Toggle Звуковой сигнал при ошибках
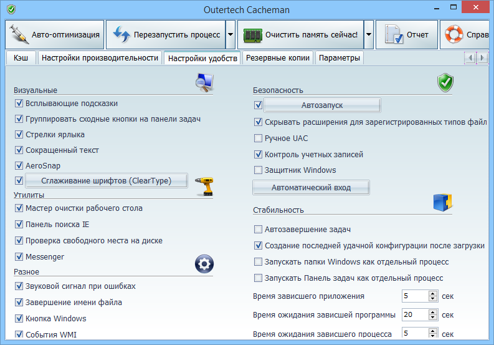The image size is (494, 345). [19, 286]
